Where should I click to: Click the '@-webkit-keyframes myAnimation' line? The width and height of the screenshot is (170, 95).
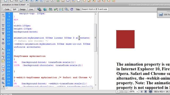tap(53, 77)
